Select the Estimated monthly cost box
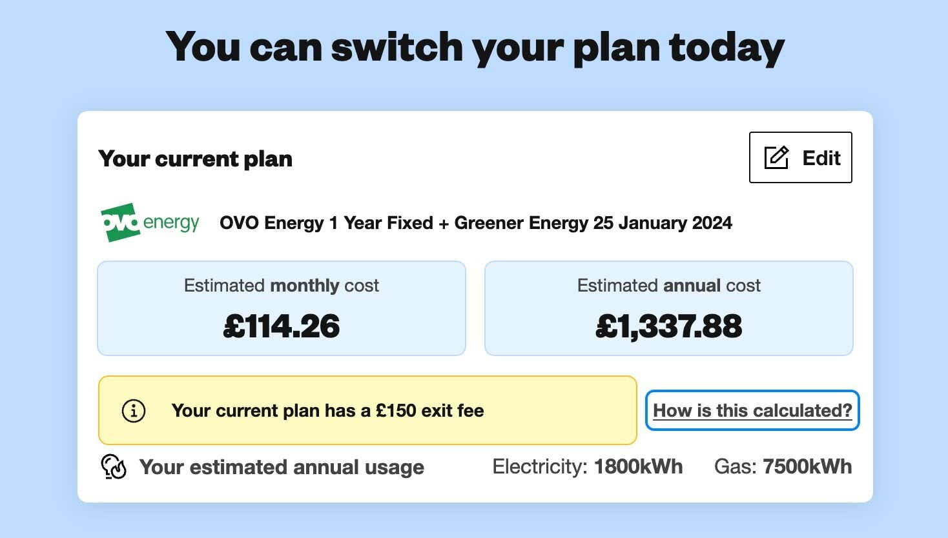Viewport: 948px width, 538px height. [x=282, y=308]
